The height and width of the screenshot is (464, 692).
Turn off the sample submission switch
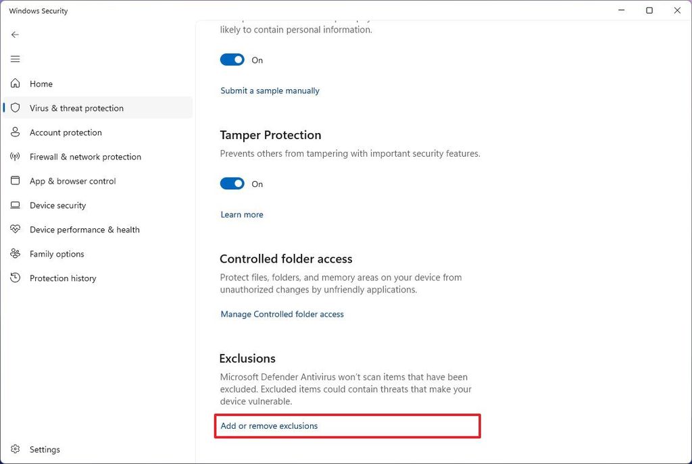point(232,59)
